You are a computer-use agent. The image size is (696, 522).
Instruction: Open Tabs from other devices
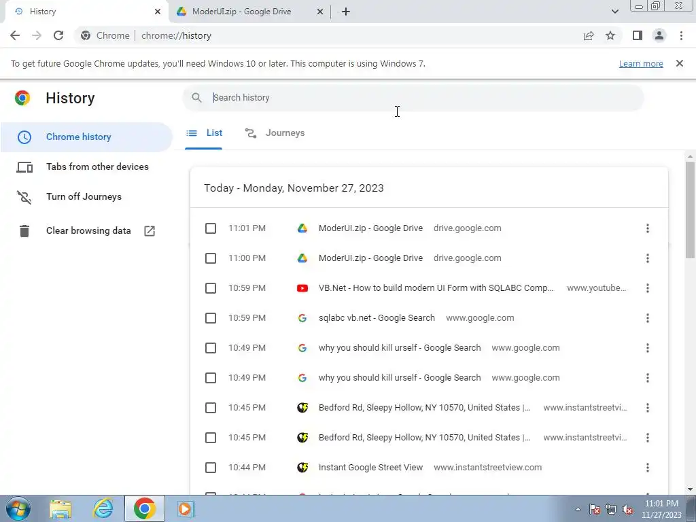[86, 167]
